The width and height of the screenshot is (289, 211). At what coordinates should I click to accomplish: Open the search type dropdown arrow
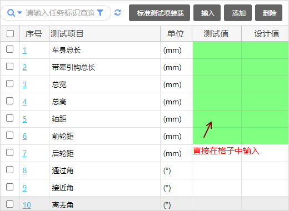tap(19, 13)
